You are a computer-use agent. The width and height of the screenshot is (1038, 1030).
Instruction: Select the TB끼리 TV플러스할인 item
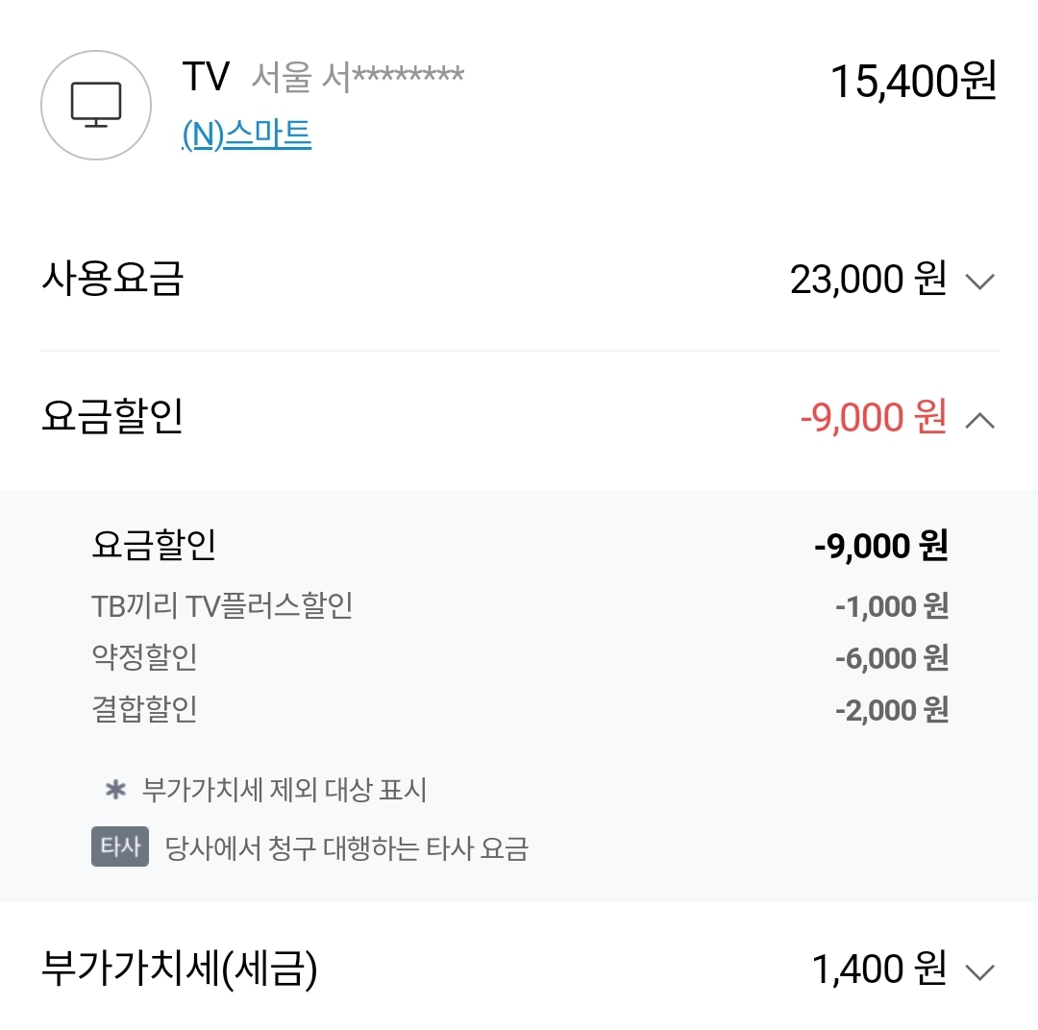click(222, 606)
